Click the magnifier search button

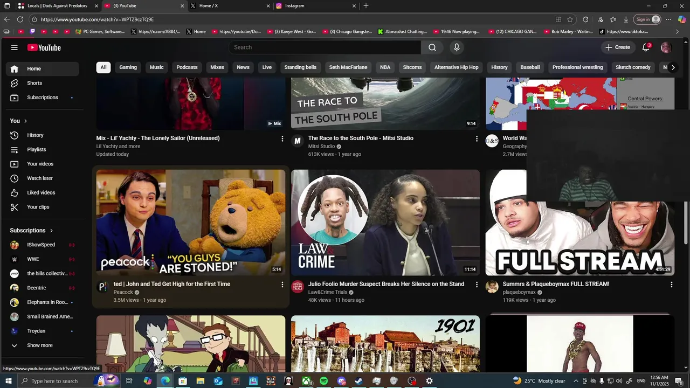click(432, 47)
